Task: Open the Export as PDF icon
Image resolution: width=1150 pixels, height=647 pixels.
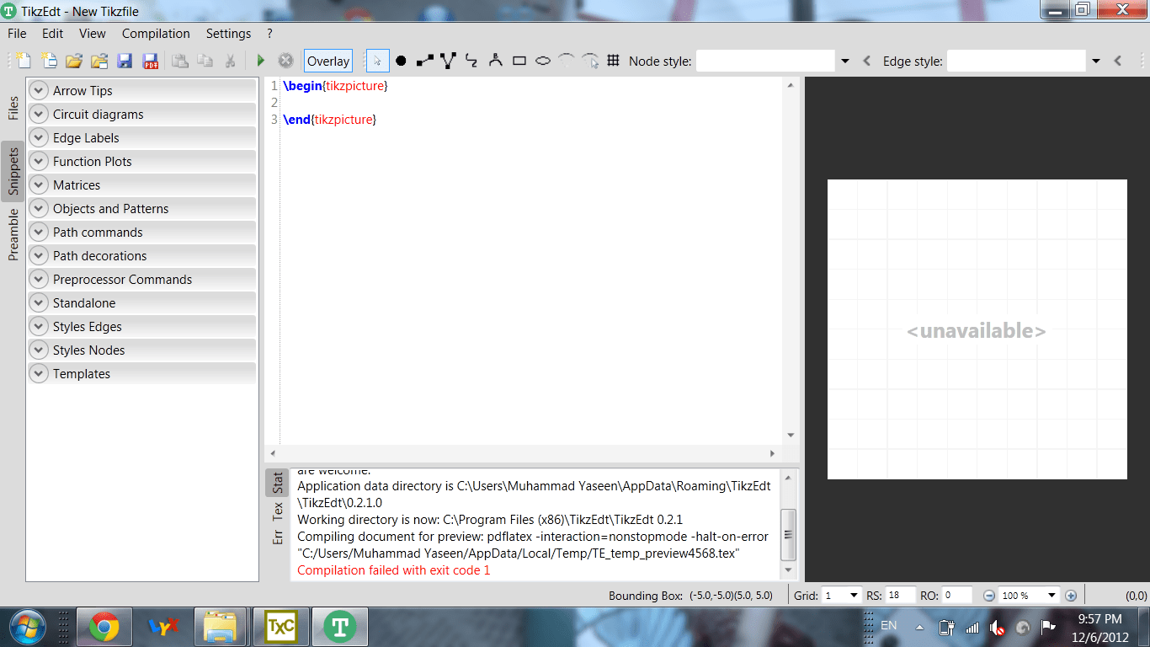Action: [151, 60]
